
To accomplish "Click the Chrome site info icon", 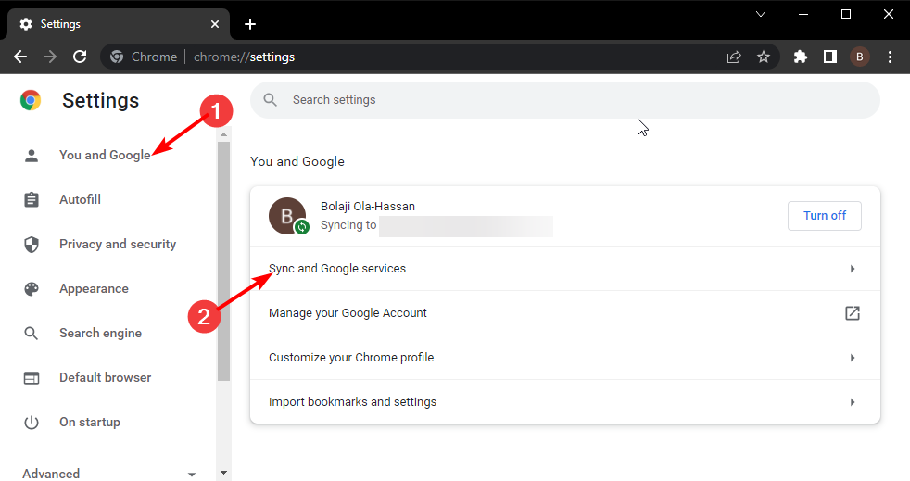I will pyautogui.click(x=117, y=57).
